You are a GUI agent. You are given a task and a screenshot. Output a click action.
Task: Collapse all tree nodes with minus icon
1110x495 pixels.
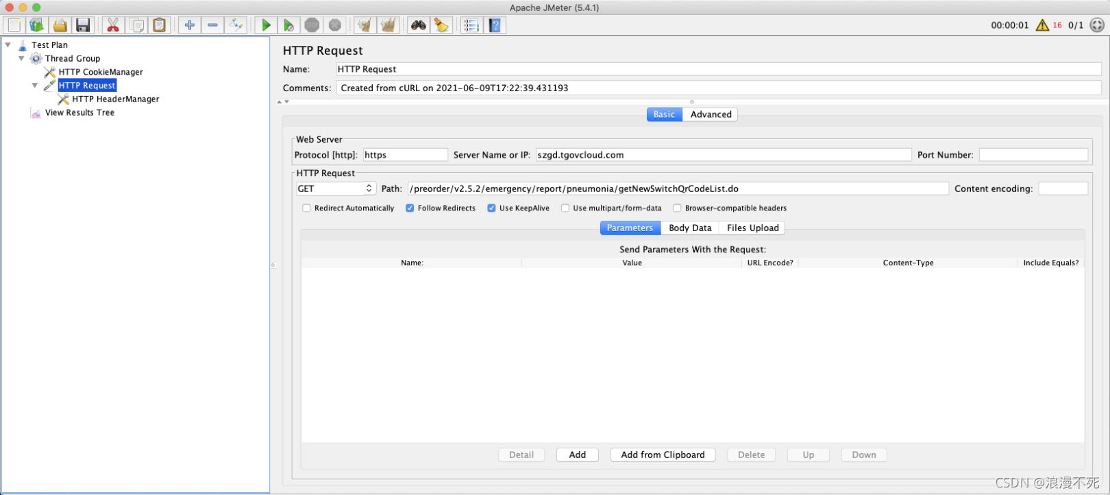pos(212,25)
